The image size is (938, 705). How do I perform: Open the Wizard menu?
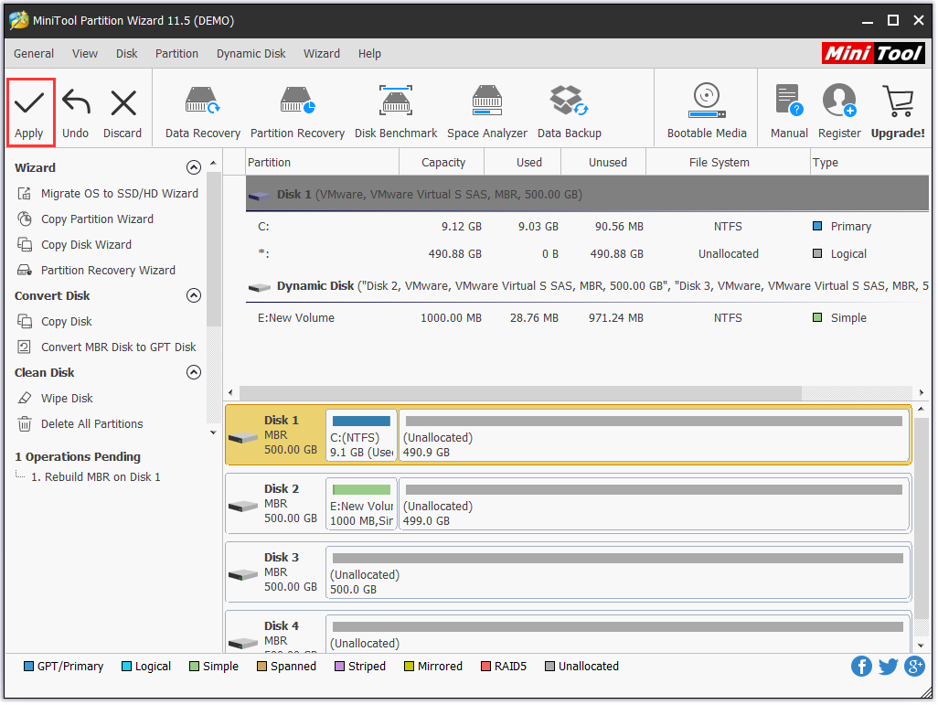click(x=322, y=53)
